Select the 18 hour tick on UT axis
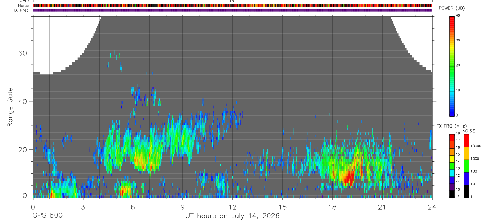 click(332, 207)
